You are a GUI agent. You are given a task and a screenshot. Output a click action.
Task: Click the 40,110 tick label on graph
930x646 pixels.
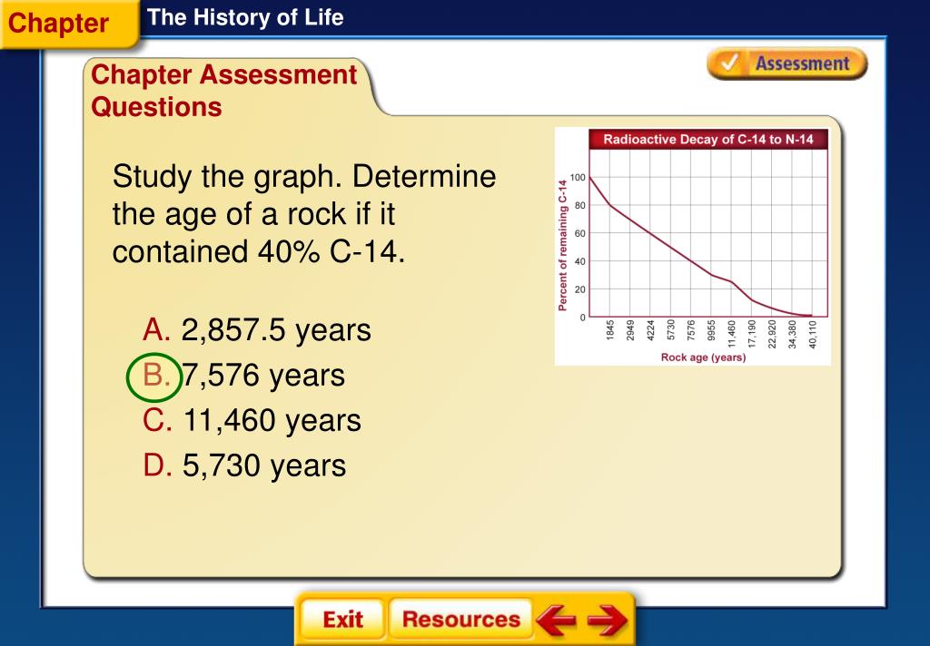point(813,334)
